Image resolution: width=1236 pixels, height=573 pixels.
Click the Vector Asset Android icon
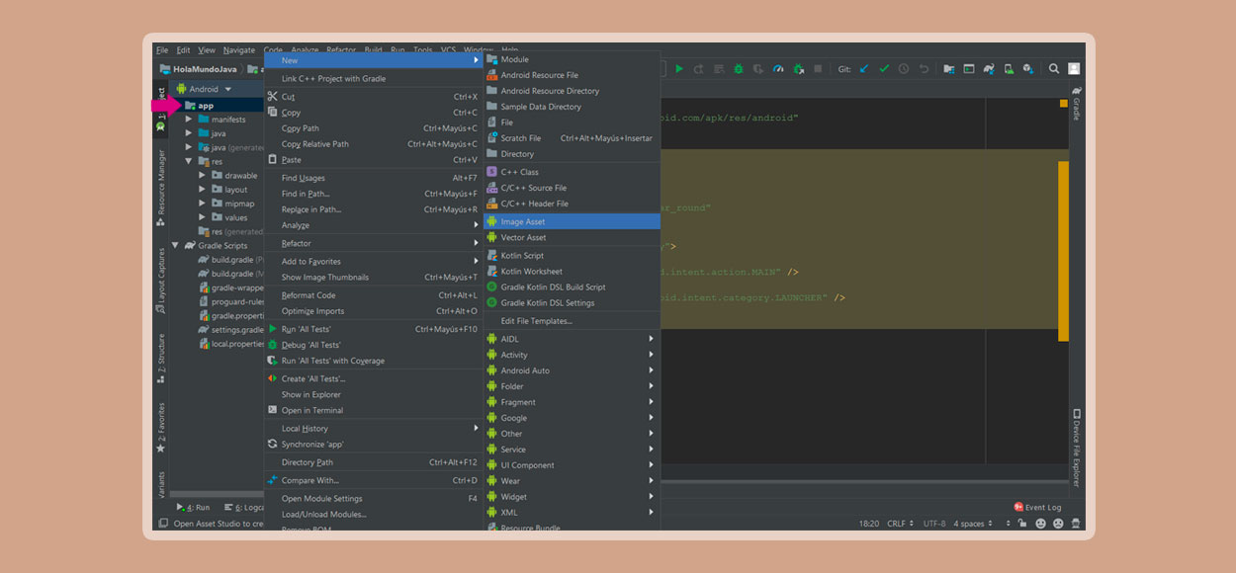491,237
